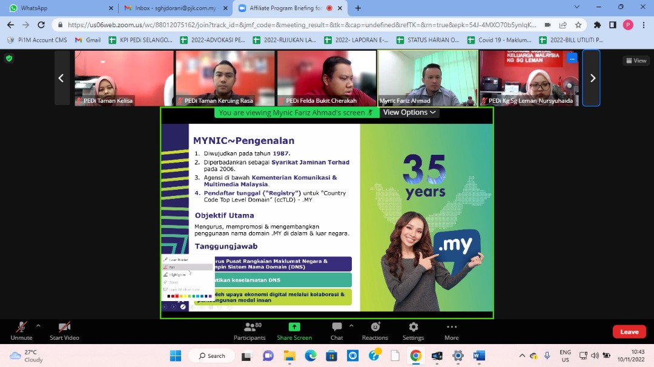The image size is (654, 367).
Task: Open the KPI PEDi SELANGO... bookmark
Action: pos(140,40)
